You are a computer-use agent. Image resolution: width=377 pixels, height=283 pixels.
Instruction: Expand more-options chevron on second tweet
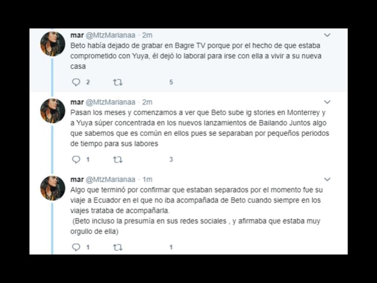pos(327,102)
